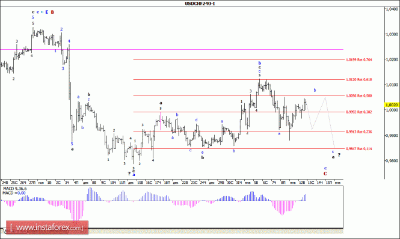Click the USDCHF240-I chart title

coord(200,4)
